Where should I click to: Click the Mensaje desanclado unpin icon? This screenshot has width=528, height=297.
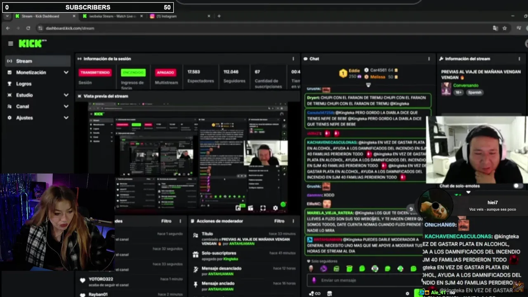tap(196, 269)
